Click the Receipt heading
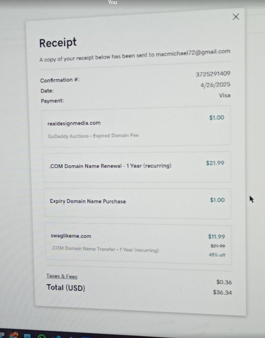Viewport: 265px width, 338px height. (x=58, y=43)
